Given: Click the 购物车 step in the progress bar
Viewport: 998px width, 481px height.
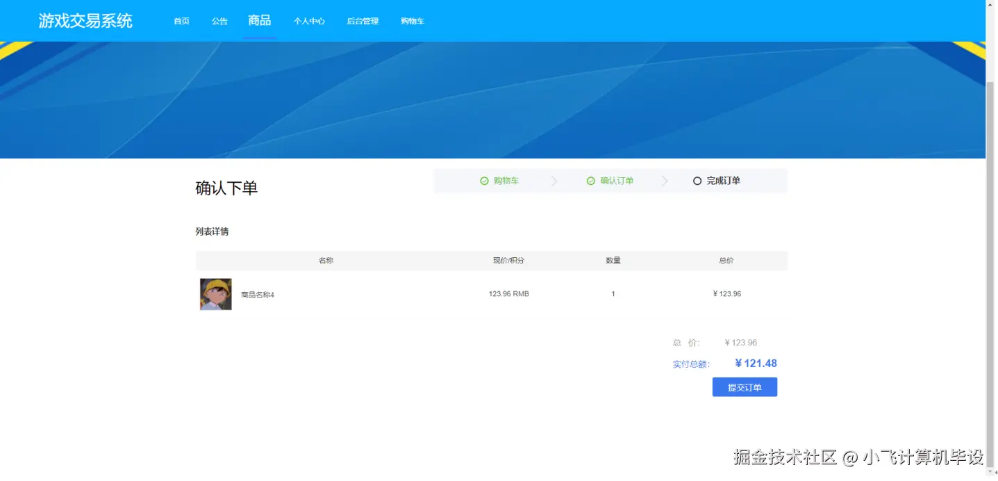Looking at the screenshot, I should tap(506, 181).
